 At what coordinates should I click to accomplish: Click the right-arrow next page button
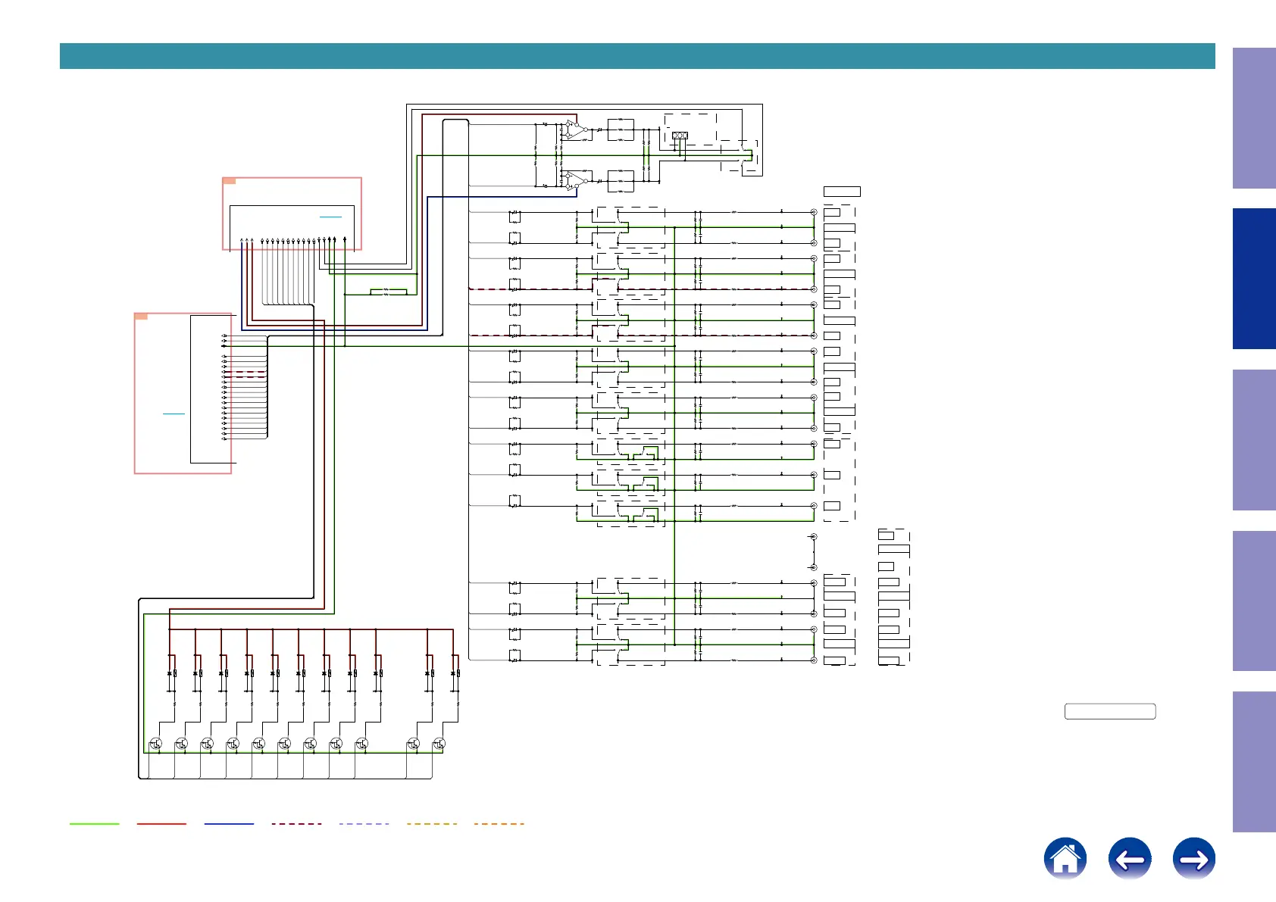(1194, 859)
